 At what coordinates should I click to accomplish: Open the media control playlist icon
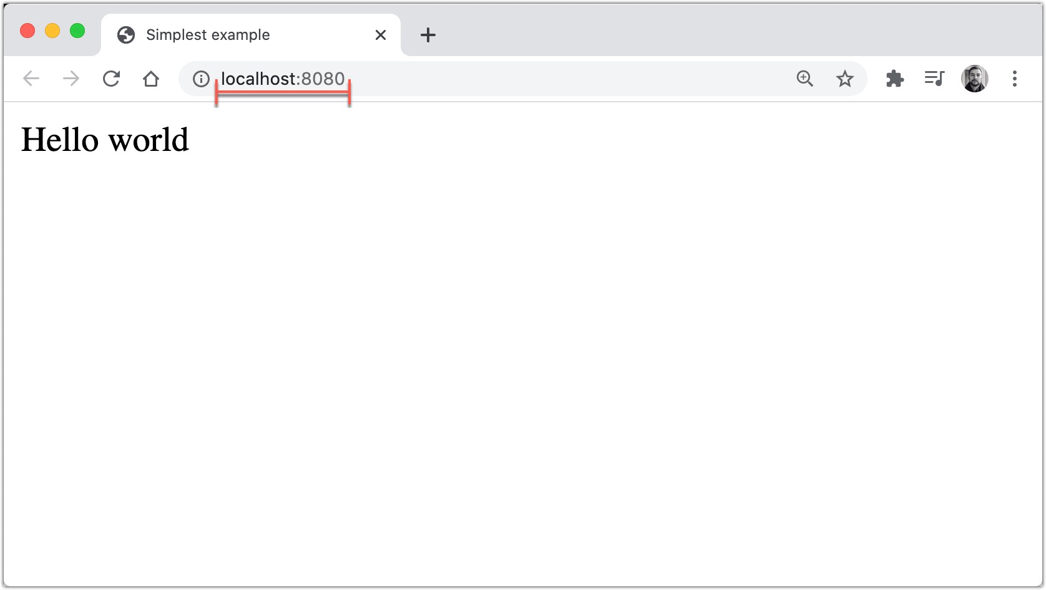coord(934,79)
